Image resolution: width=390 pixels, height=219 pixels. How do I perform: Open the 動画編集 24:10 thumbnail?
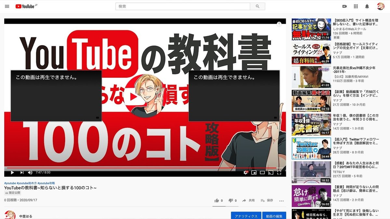(311, 101)
